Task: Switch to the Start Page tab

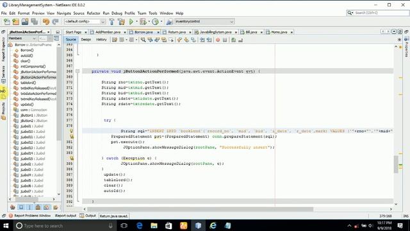Action: click(x=74, y=32)
